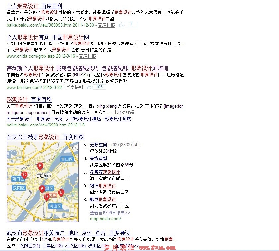279x251 pixels.
Task: Open 百度快照 for the www.cnida.com result
Action: pyautogui.click(x=88, y=56)
